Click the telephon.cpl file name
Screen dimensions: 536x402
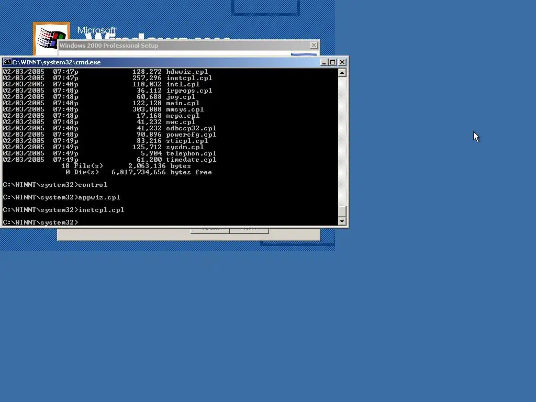pyautogui.click(x=191, y=153)
